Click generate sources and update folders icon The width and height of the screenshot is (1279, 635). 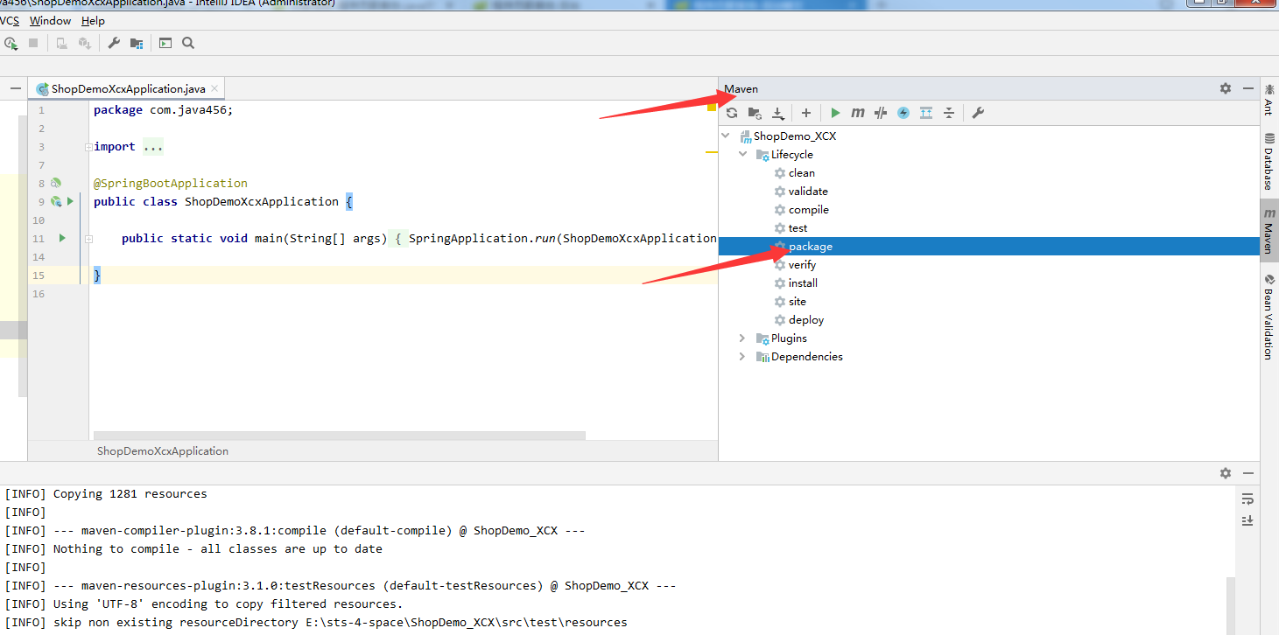[x=755, y=113]
